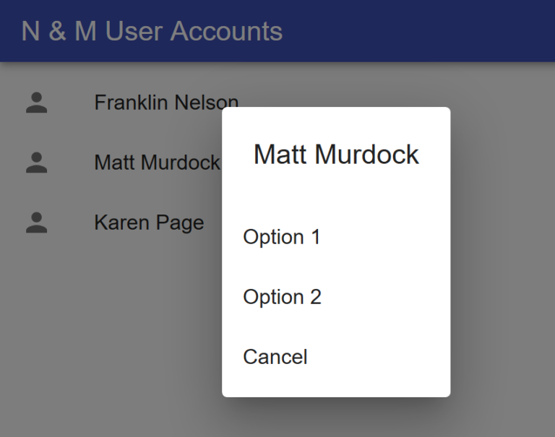This screenshot has width=555, height=437.
Task: Click the Matt Murdock dialog heading
Action: point(336,155)
